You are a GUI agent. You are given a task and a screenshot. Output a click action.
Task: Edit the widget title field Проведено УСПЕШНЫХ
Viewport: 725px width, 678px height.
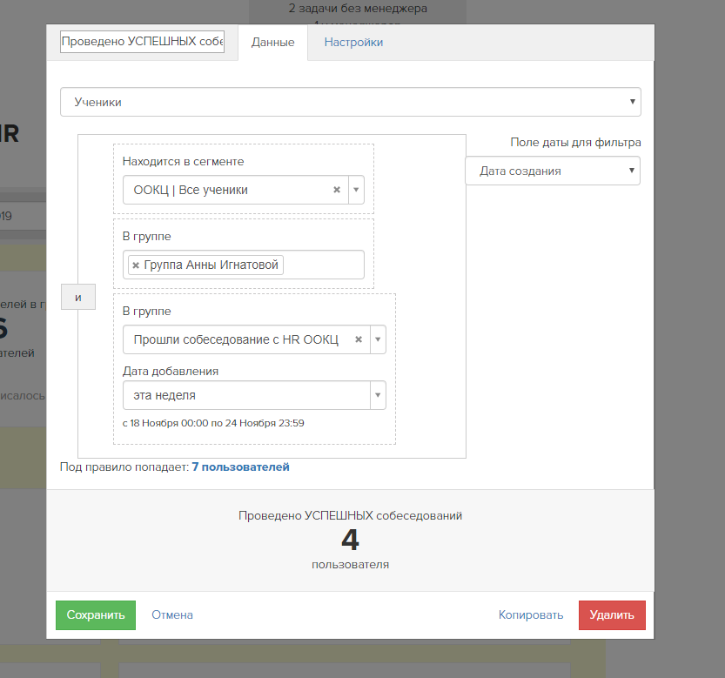tap(143, 42)
